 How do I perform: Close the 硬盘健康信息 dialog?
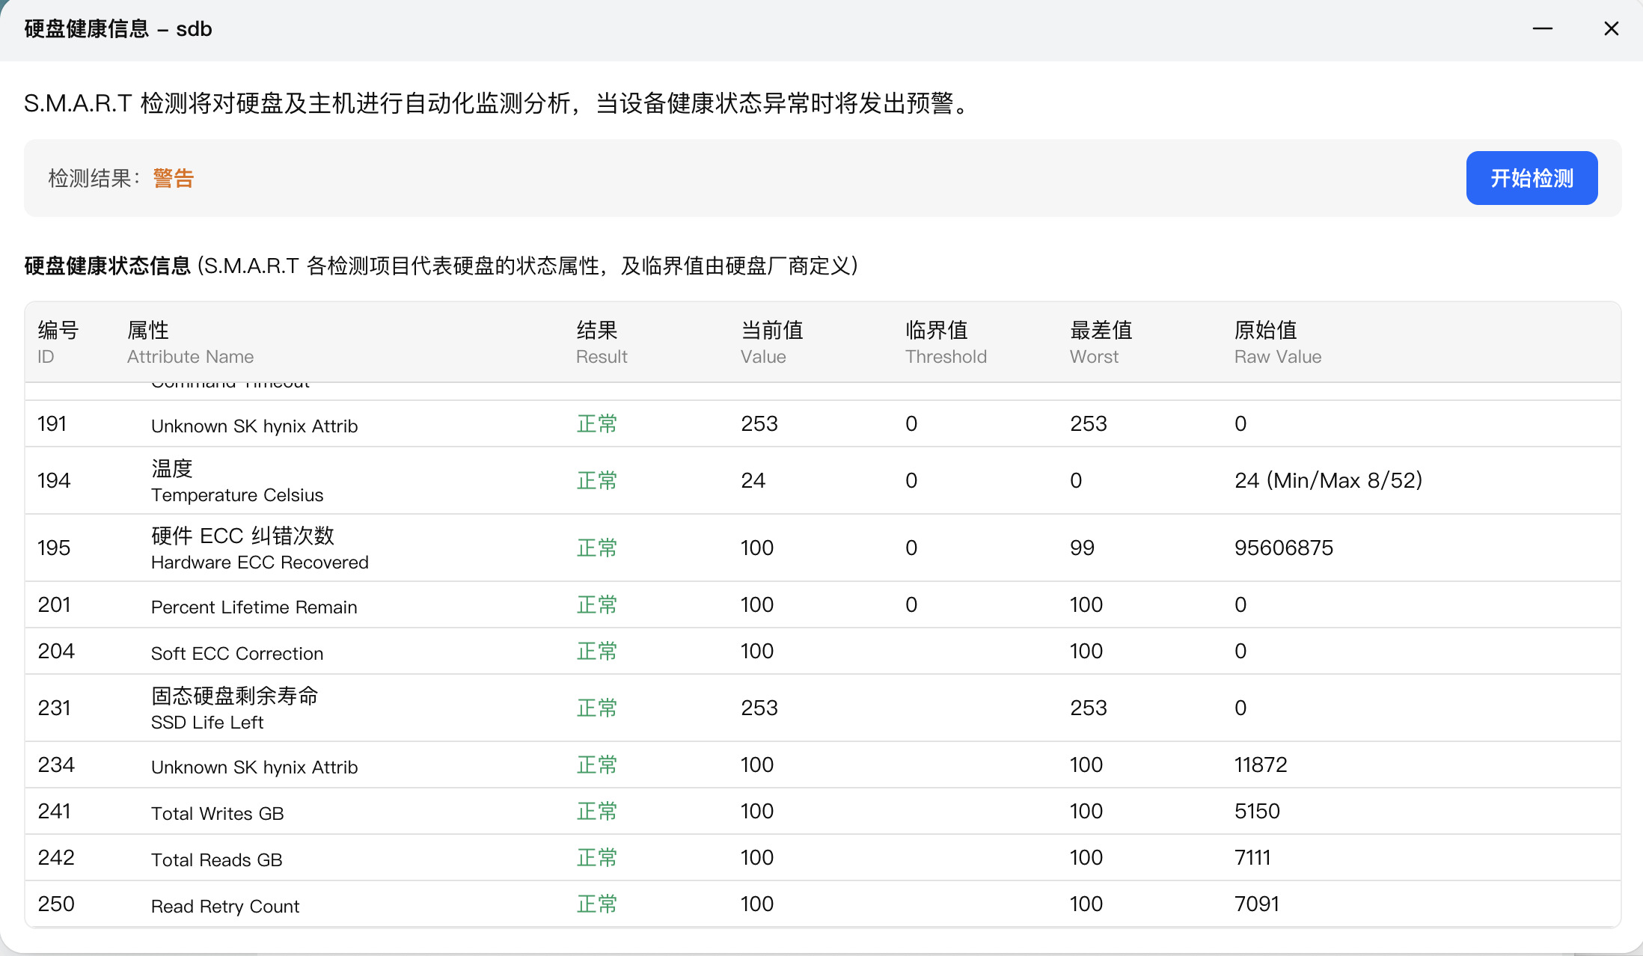click(1611, 29)
